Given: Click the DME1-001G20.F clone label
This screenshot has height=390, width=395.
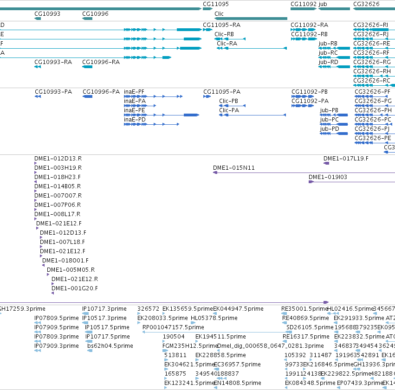Looking at the screenshot, I should pos(75,288).
